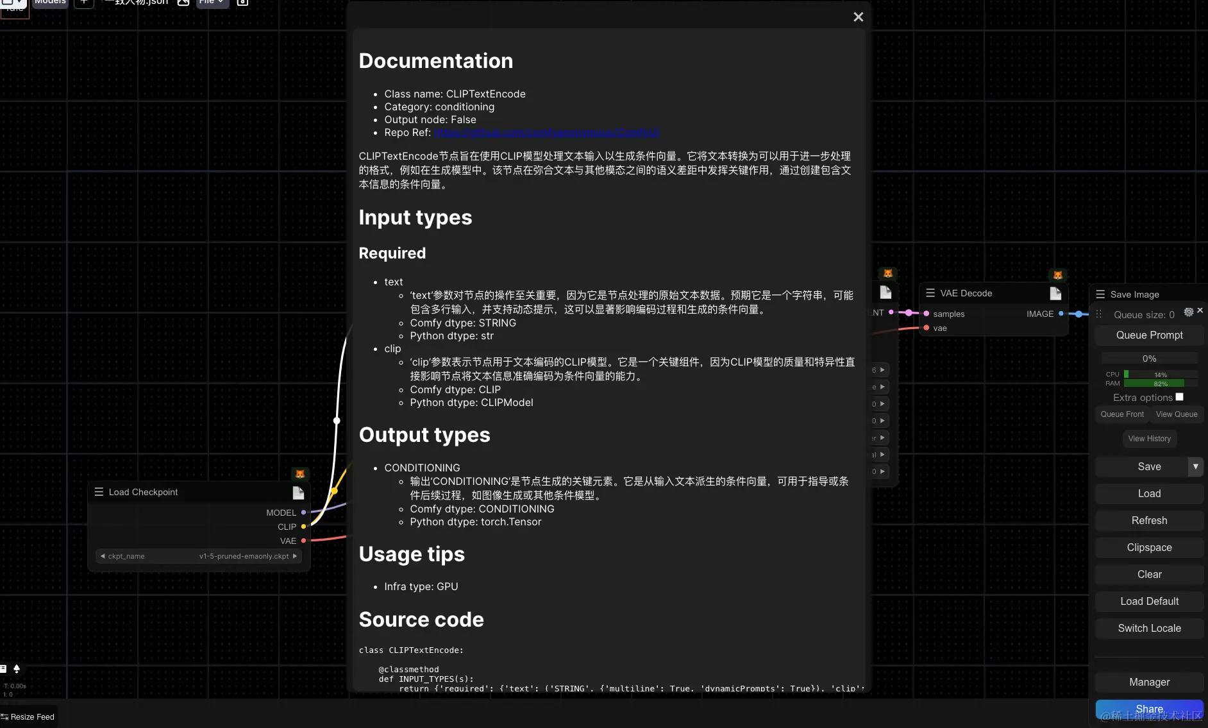Click fox icon on partially hidden node
This screenshot has height=728, width=1208.
click(x=888, y=274)
